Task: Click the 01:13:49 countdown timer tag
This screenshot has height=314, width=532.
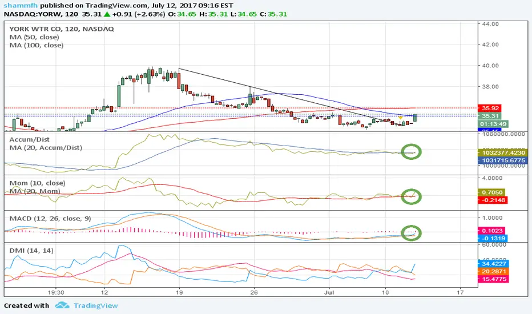Action: coord(493,124)
